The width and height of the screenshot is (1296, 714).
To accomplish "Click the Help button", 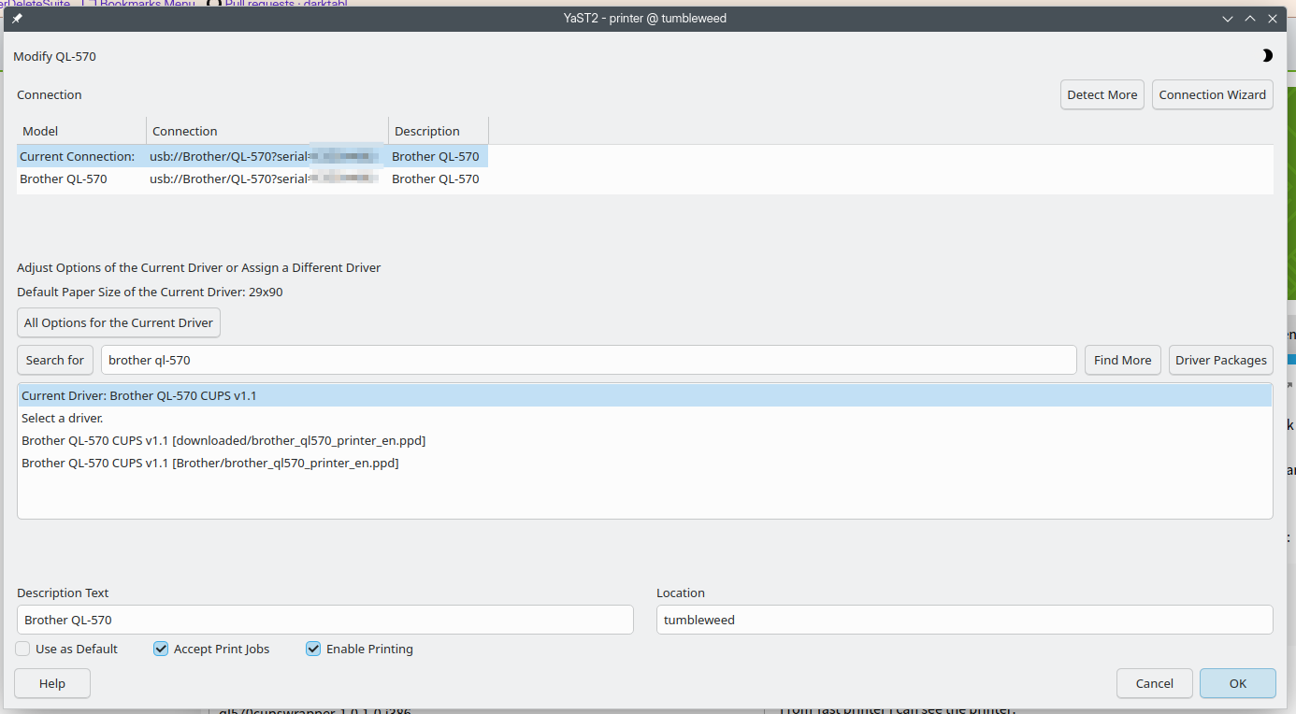I will tap(52, 683).
